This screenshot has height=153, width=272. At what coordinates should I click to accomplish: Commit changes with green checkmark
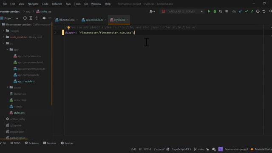click(x=246, y=11)
